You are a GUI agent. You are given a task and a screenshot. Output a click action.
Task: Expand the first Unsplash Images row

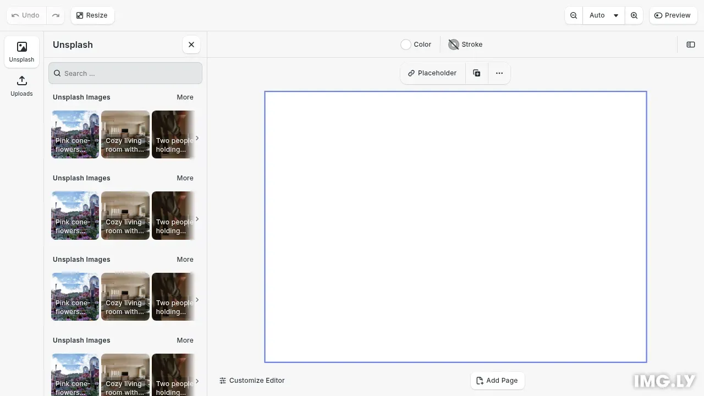197,138
